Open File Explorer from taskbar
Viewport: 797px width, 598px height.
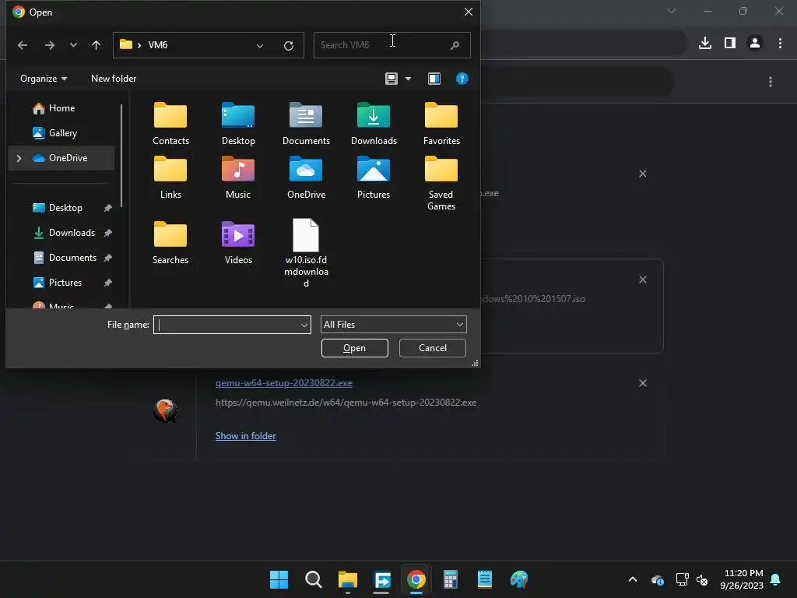(x=348, y=579)
